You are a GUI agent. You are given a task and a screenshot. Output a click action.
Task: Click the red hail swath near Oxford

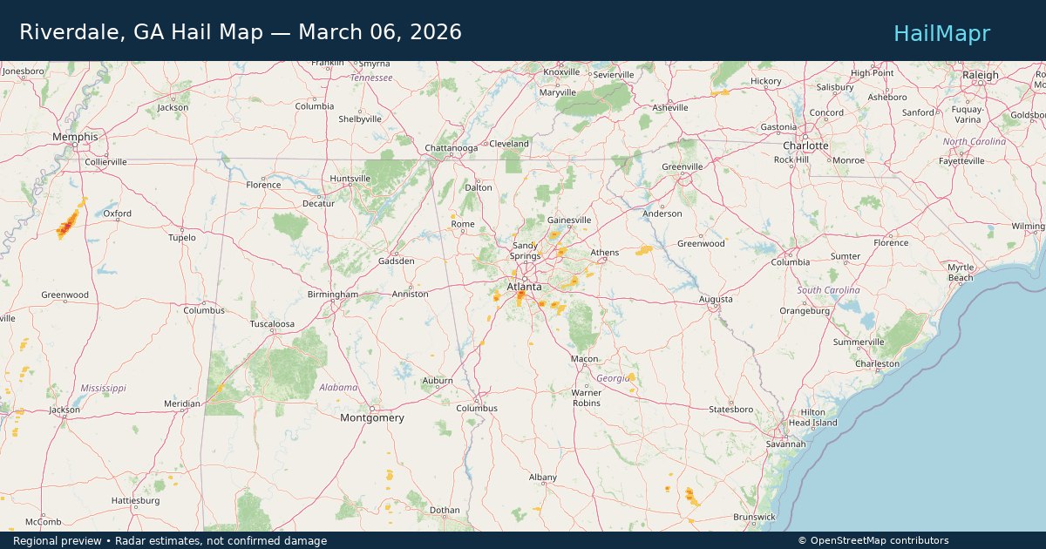pos(68,225)
